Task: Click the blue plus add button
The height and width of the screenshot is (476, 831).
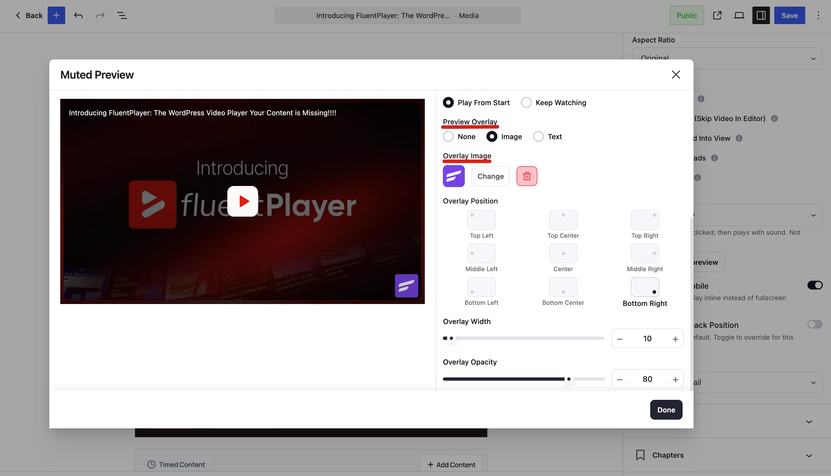Action: click(56, 15)
